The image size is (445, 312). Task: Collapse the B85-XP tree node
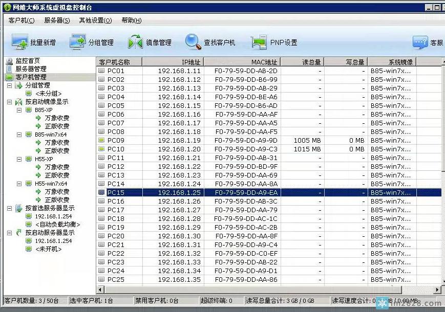[19, 110]
